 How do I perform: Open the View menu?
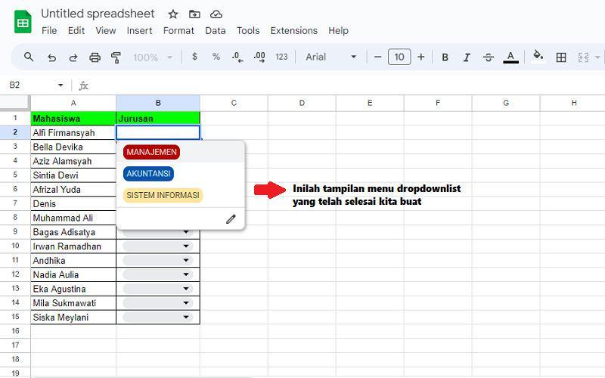(106, 31)
